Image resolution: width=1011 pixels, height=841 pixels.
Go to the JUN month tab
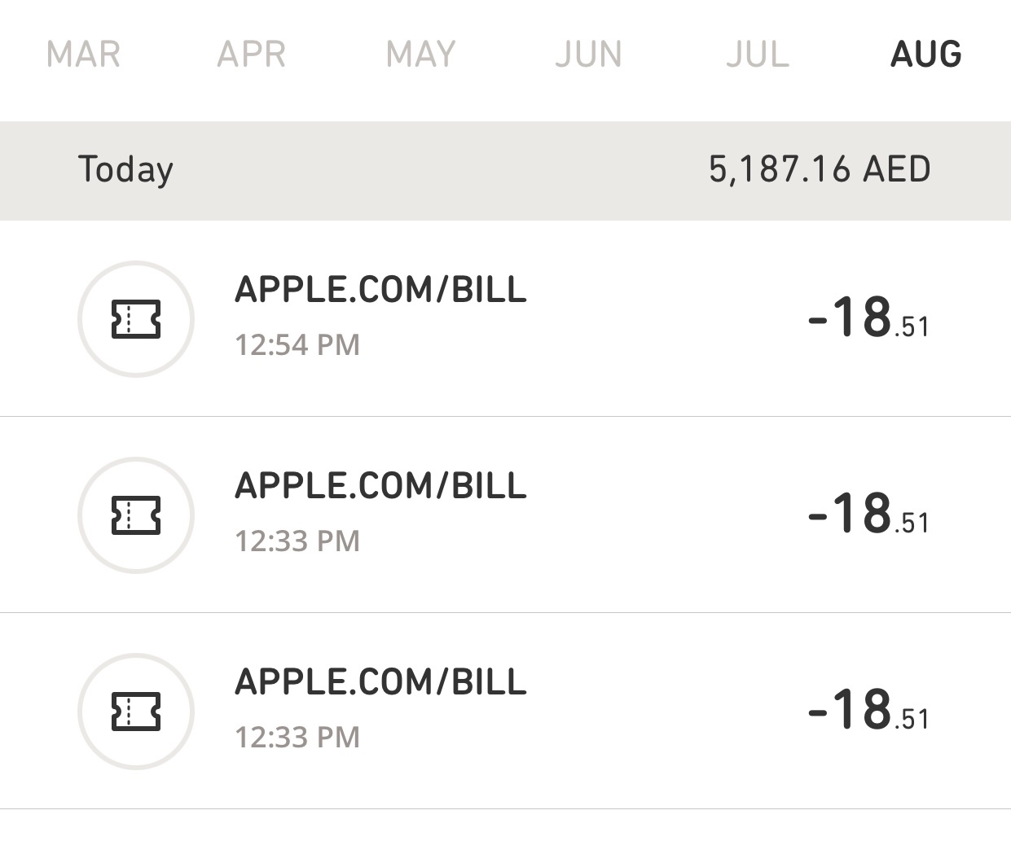pos(588,55)
